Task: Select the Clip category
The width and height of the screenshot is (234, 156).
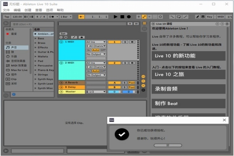Action: tap(16, 79)
